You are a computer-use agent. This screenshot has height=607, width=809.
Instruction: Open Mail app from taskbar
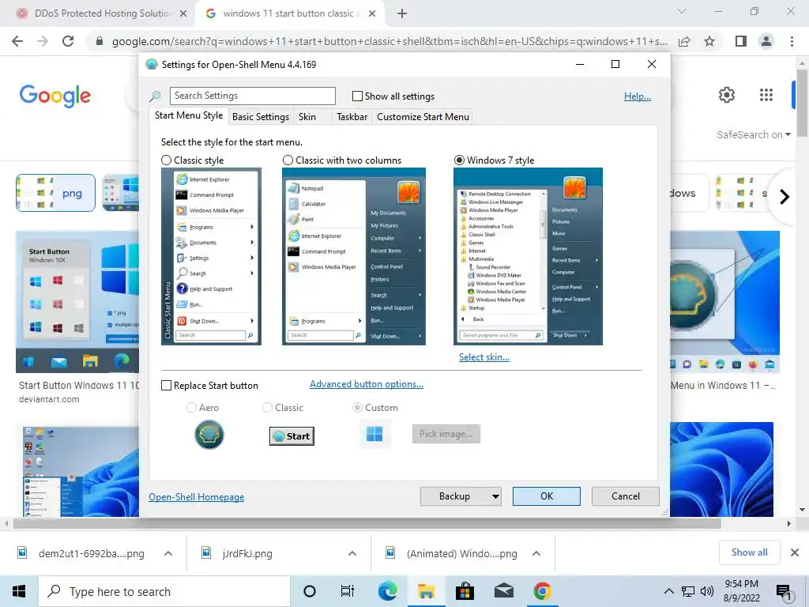tap(503, 591)
